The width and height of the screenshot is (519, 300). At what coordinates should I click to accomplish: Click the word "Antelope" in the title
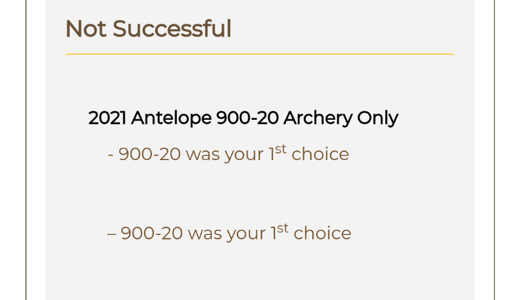point(171,118)
